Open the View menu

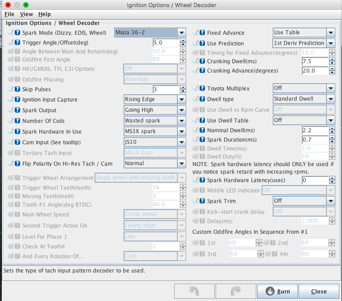coord(26,14)
